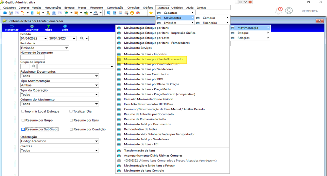The image size is (327, 176).
Task: Open the notifications bell icon
Action: click(x=278, y=11)
